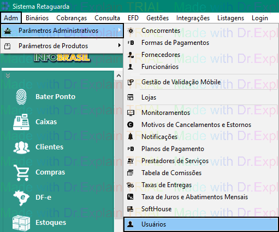Click the sidebar scroll up arrow
This screenshot has width=279, height=232.
tap(119, 76)
